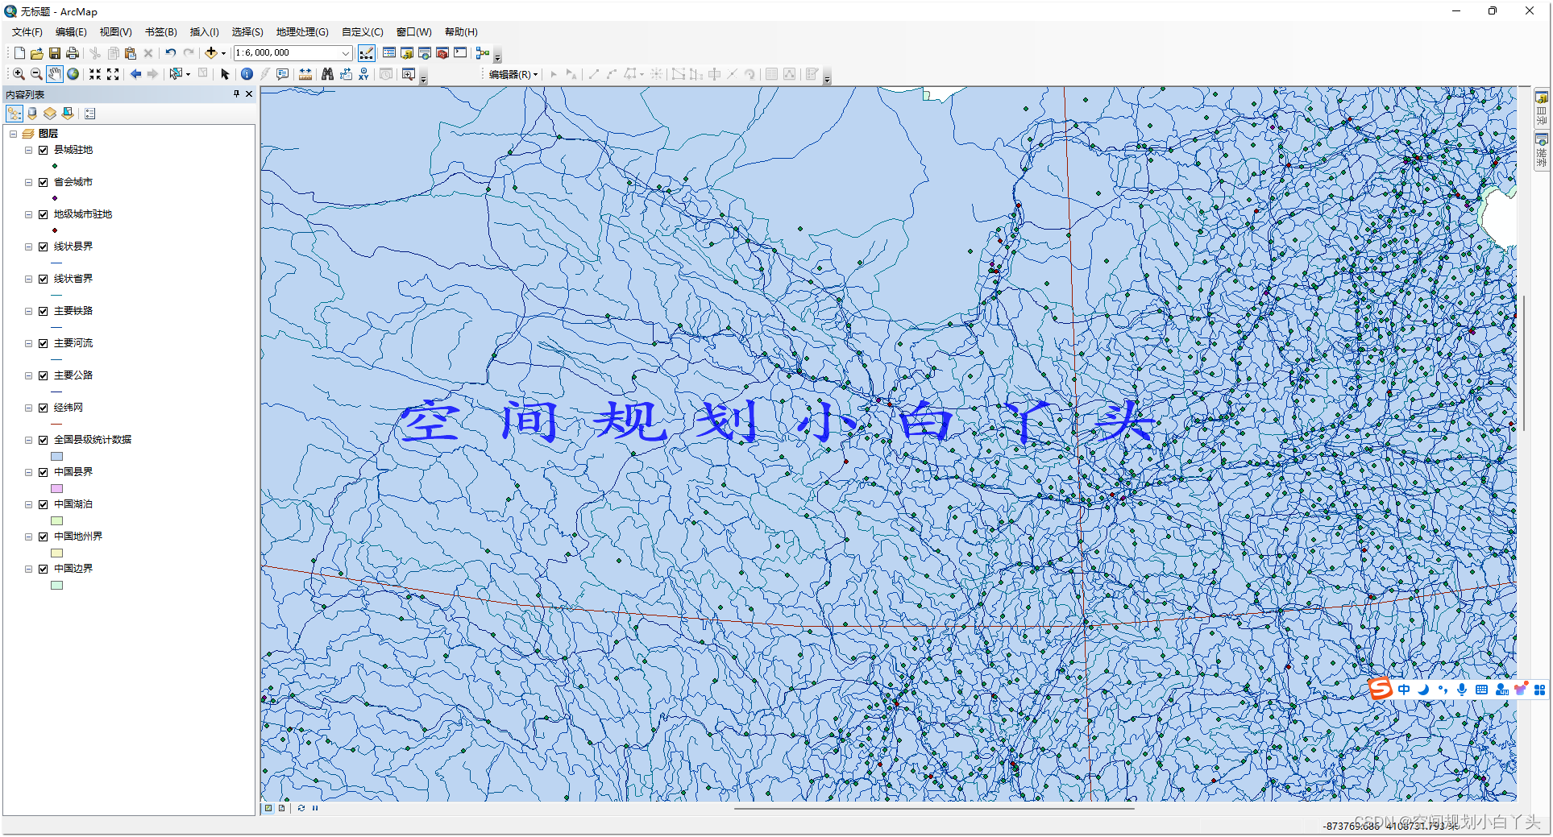Select the Zoom In tool
This screenshot has height=837, width=1553.
(19, 74)
